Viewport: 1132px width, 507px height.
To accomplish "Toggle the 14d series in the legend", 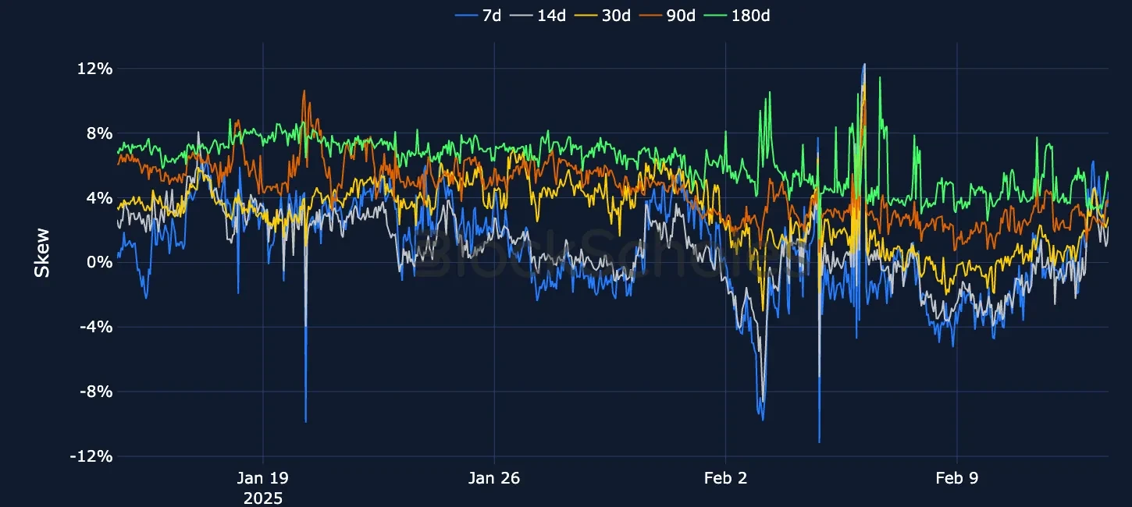I will (553, 15).
